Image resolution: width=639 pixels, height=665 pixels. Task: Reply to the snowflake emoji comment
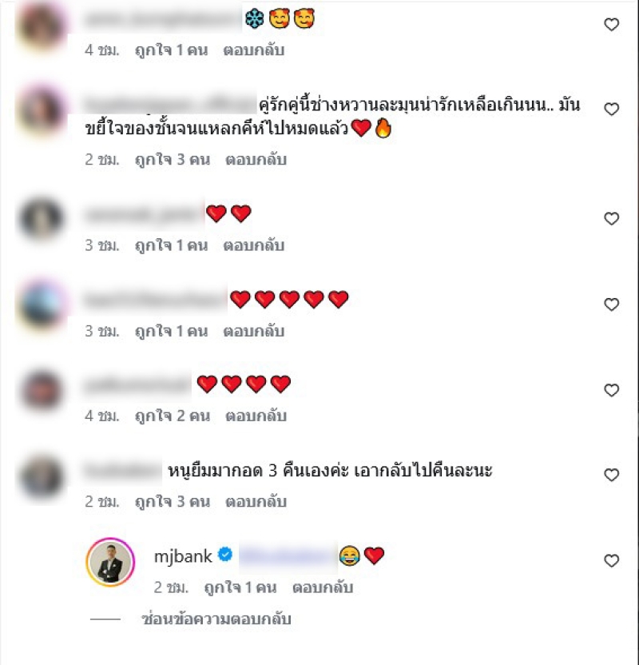click(253, 50)
